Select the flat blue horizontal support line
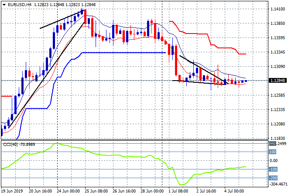 [125, 53]
